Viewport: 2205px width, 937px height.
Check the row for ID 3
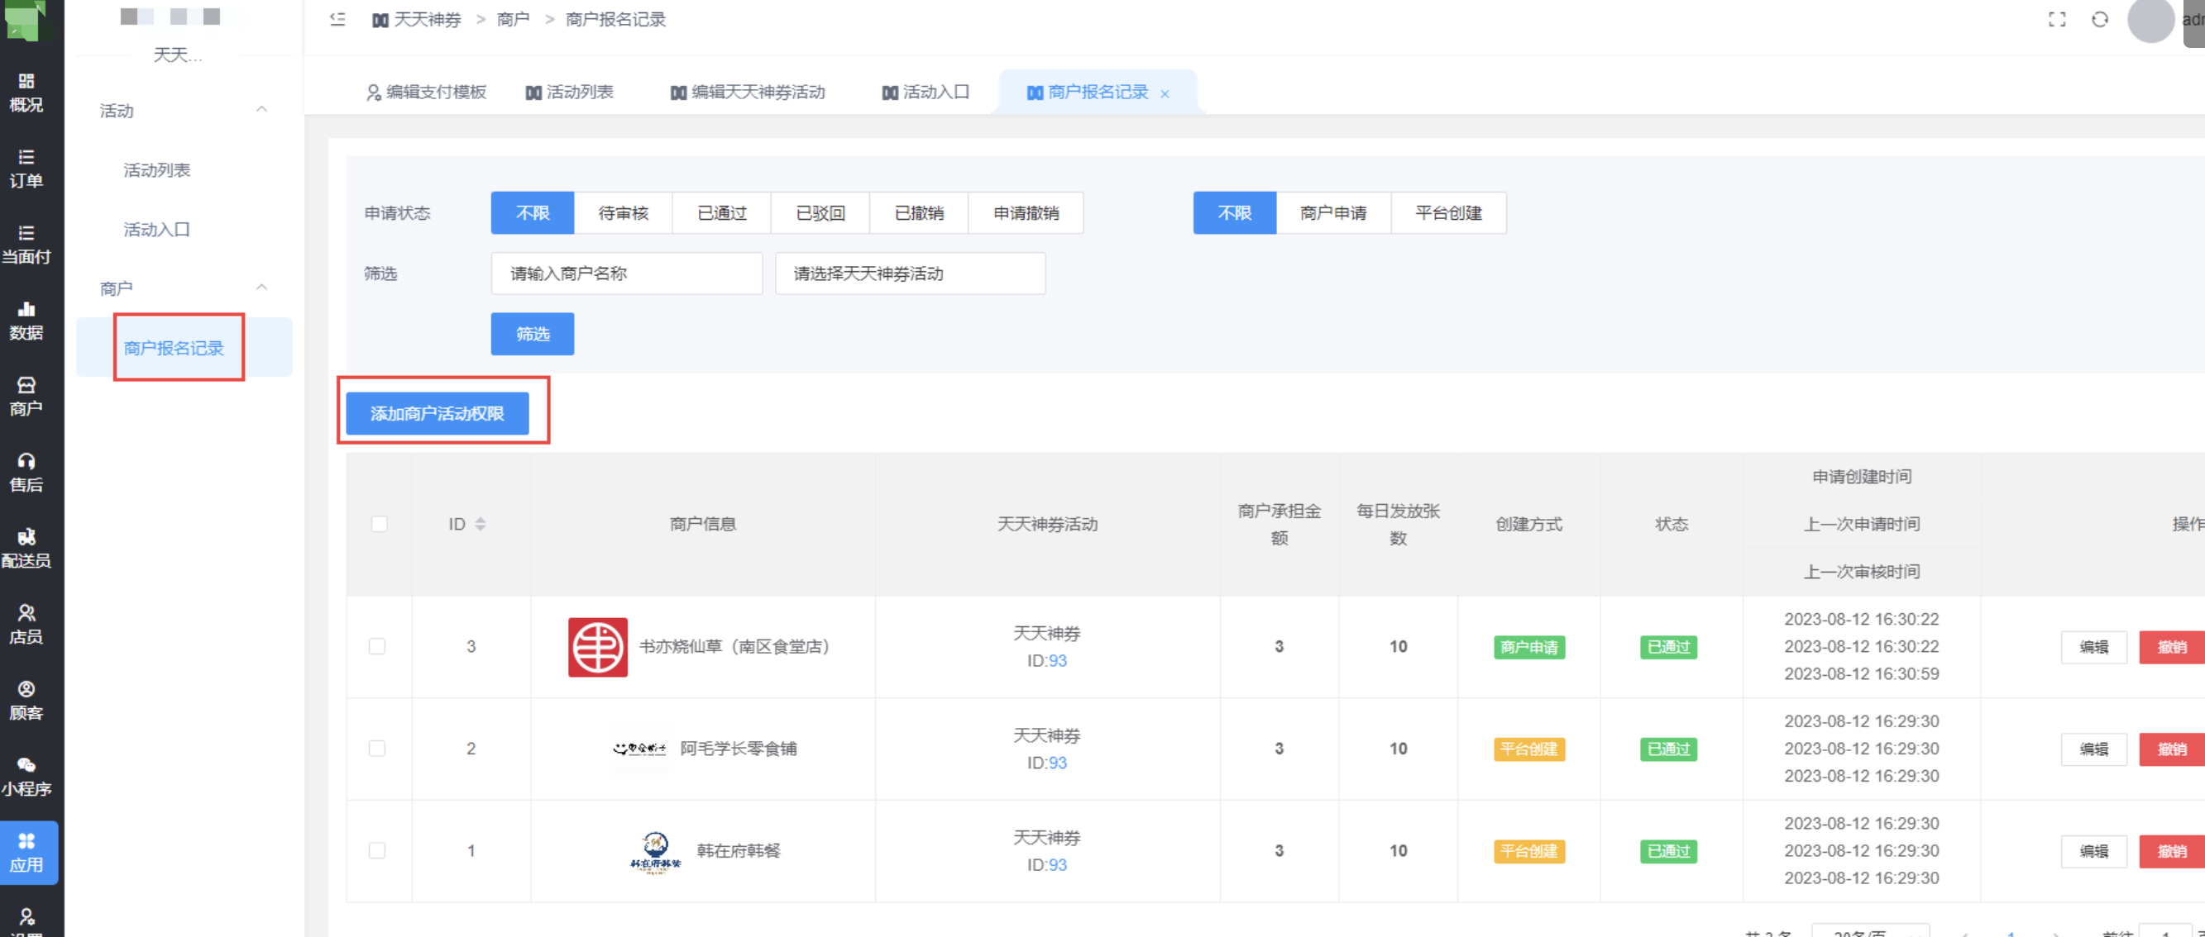point(376,647)
